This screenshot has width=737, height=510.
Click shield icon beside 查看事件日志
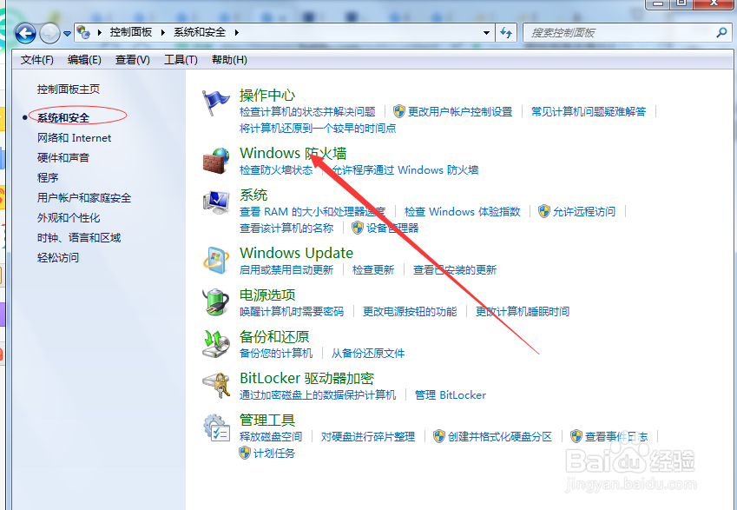(x=576, y=436)
